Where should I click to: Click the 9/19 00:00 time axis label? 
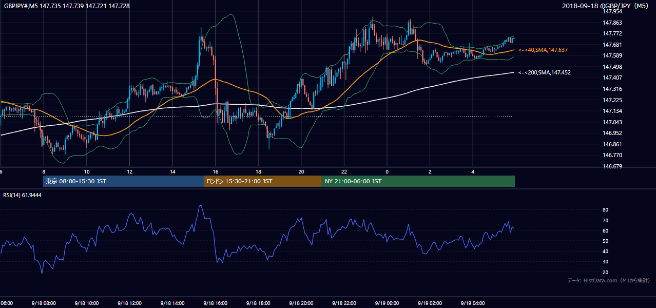coord(387,303)
